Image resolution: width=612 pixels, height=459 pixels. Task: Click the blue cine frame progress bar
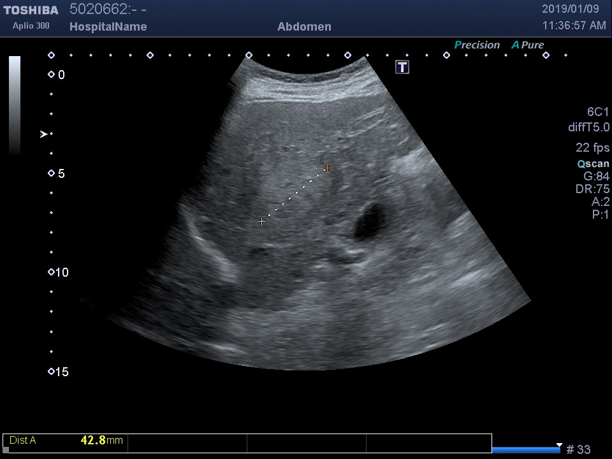526,449
